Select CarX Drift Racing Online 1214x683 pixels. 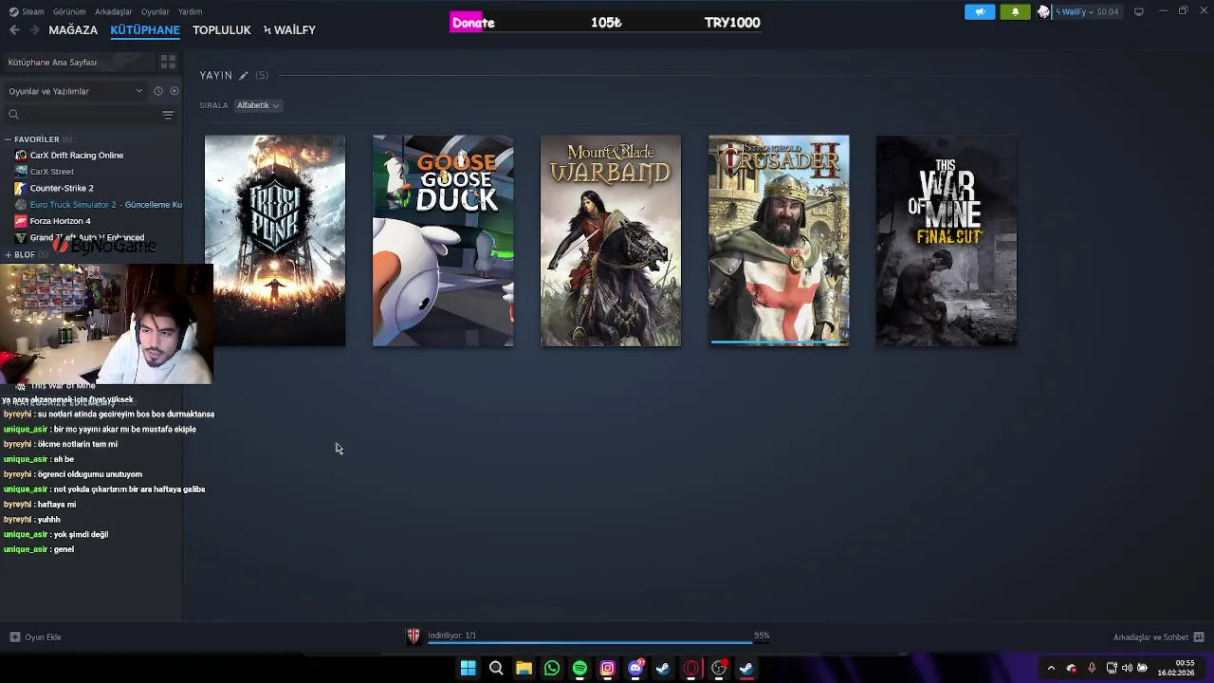click(76, 156)
